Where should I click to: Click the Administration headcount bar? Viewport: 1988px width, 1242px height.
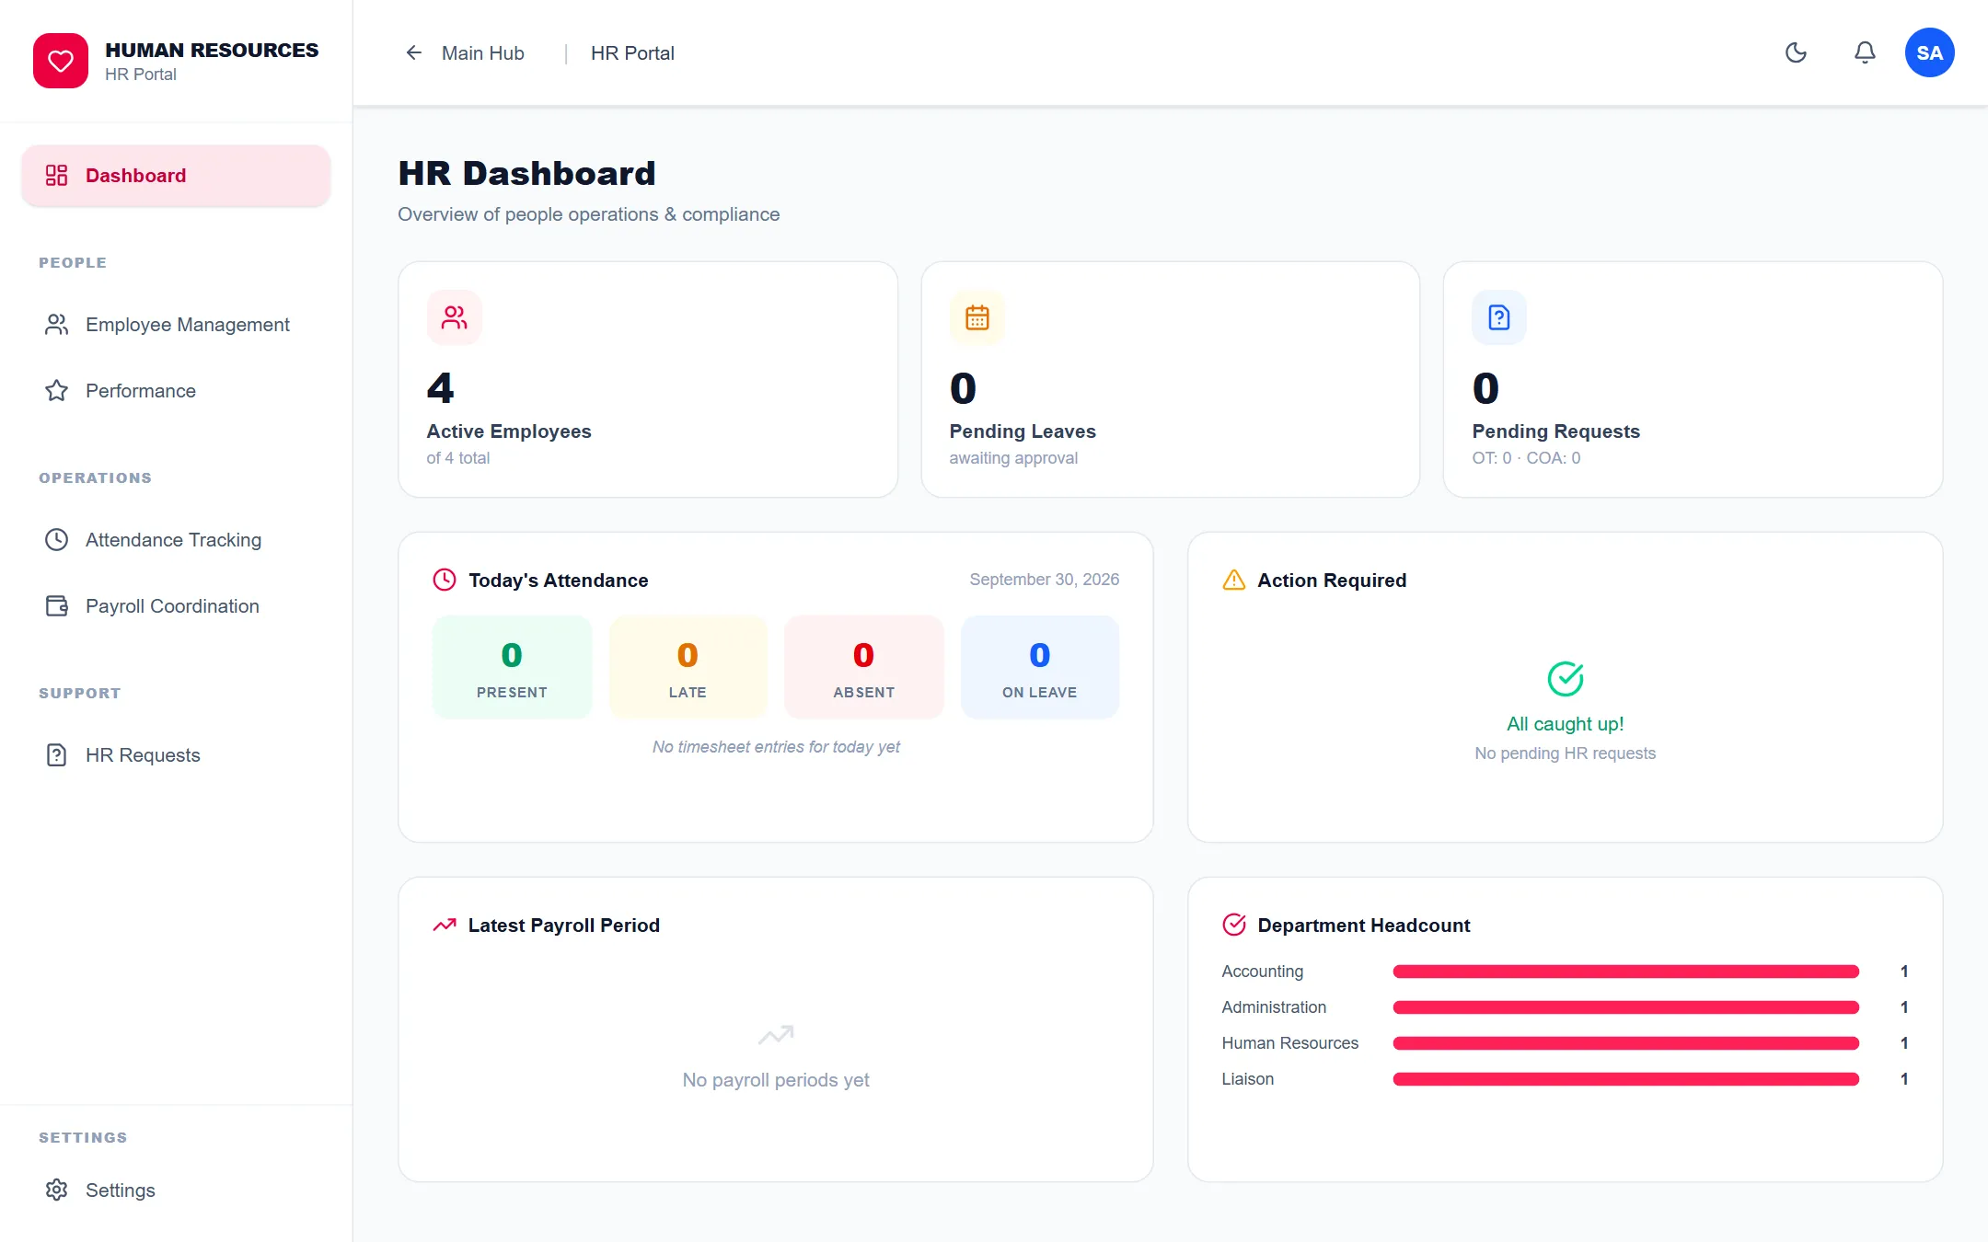tap(1625, 1007)
